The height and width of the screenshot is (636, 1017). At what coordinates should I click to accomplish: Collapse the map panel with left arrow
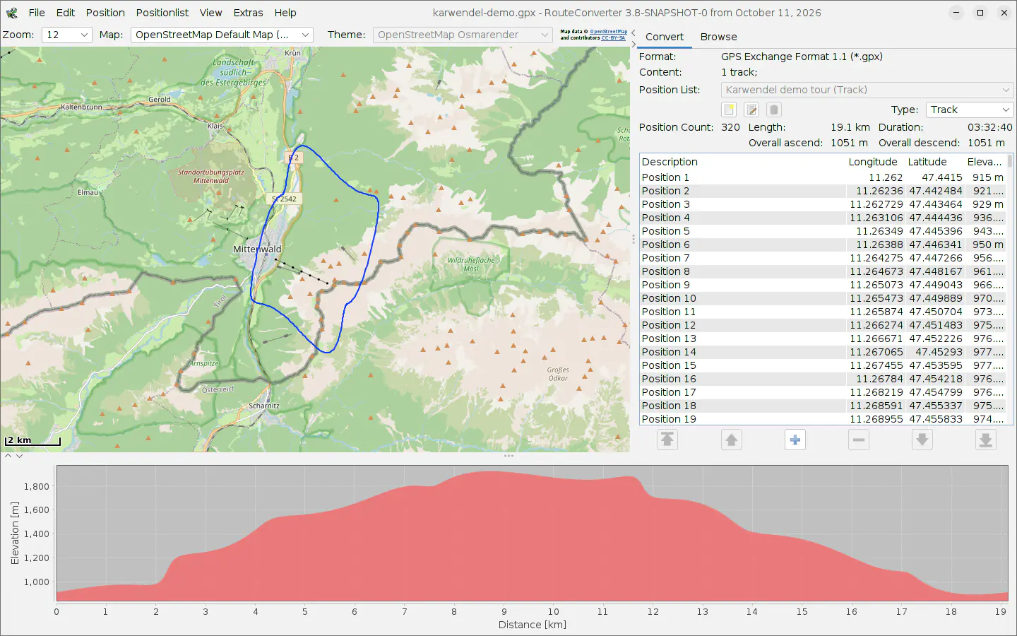tap(634, 33)
